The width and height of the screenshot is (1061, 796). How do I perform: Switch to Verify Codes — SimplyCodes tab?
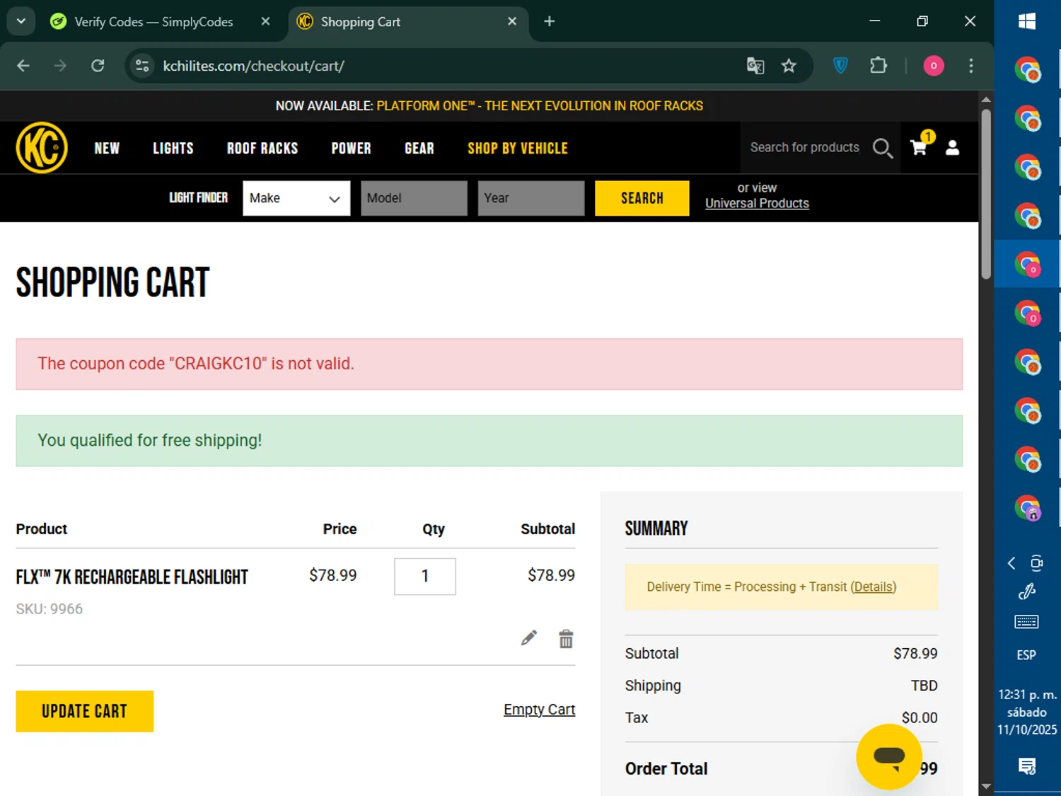click(x=153, y=21)
